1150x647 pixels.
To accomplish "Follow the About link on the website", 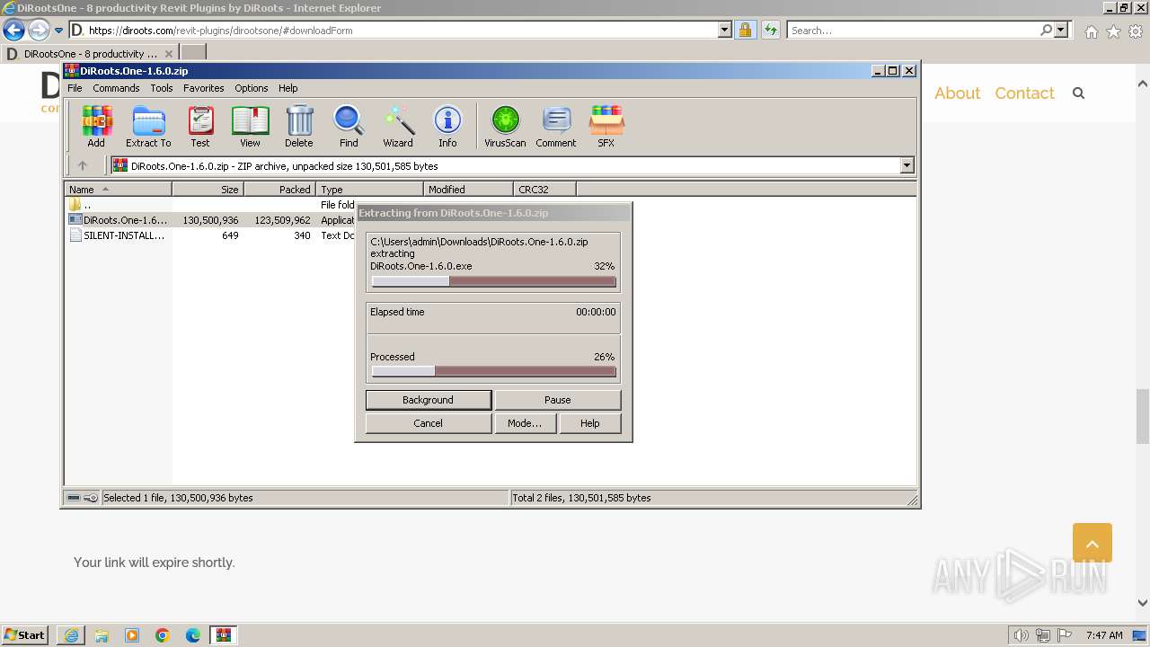I will pos(957,93).
